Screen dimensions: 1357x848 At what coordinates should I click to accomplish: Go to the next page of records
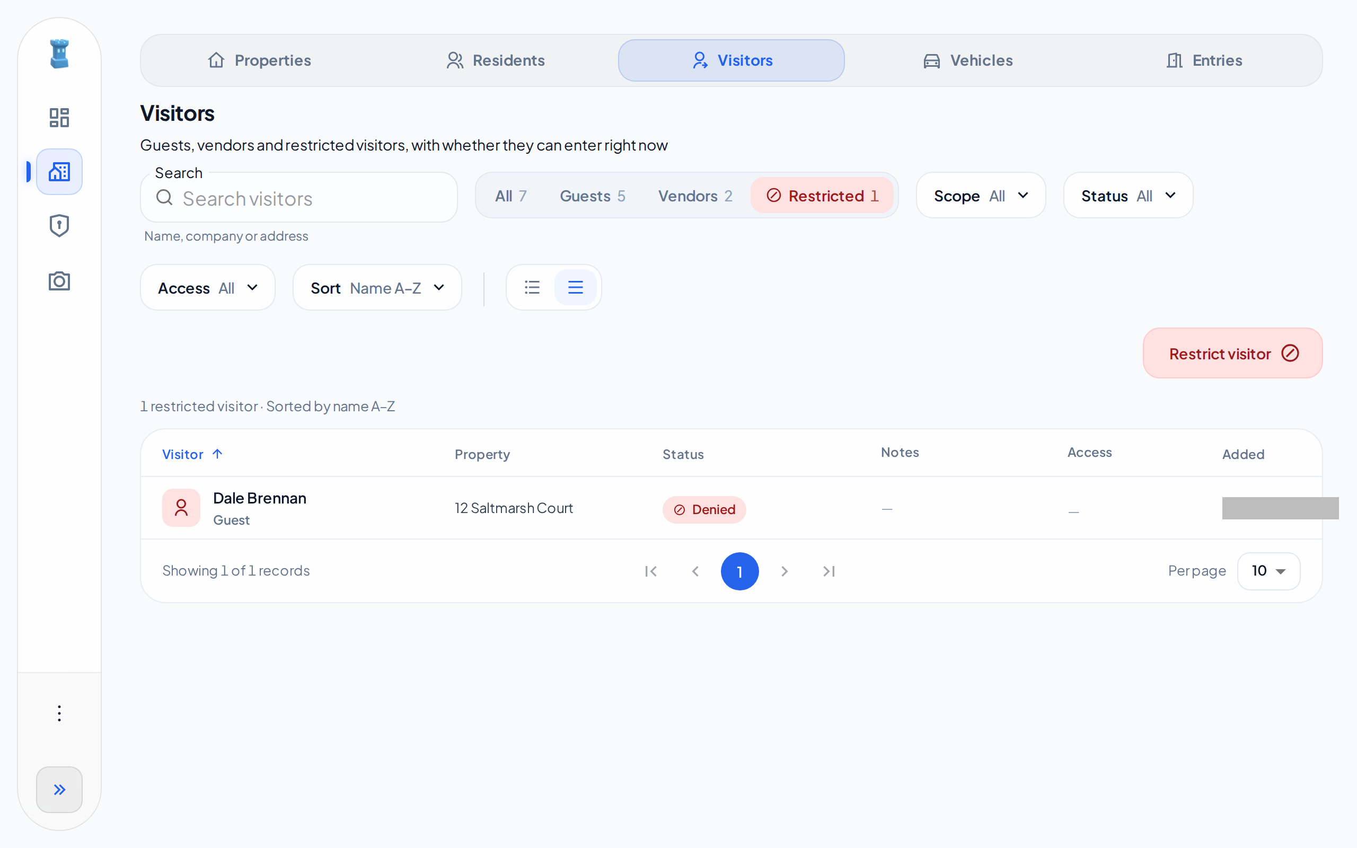point(785,571)
